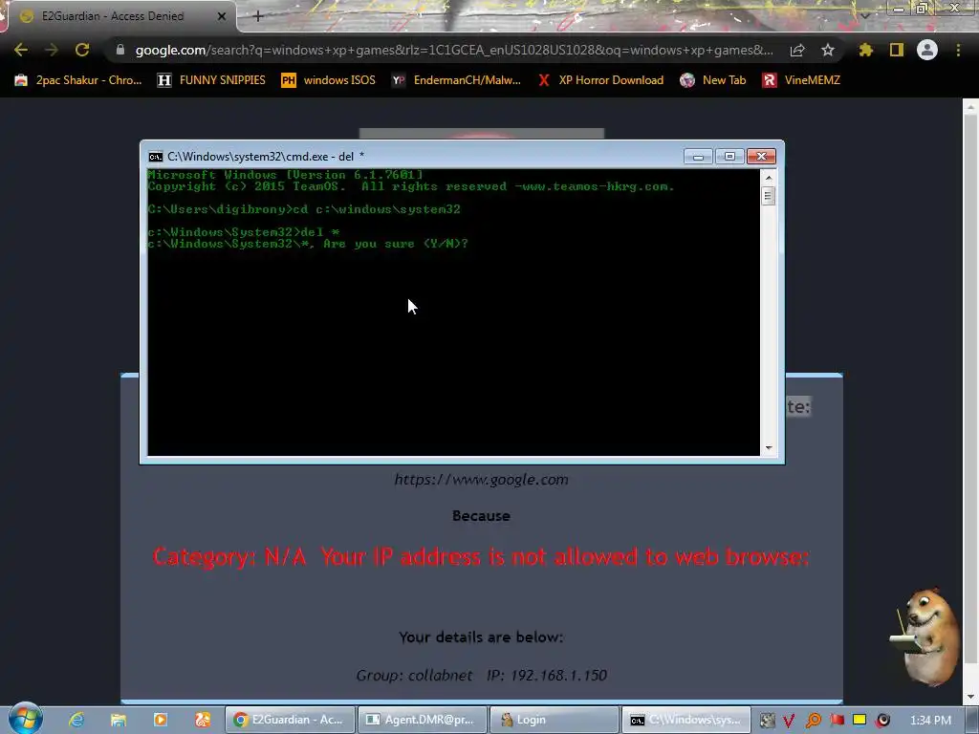Click the red V tray icon
979x734 pixels.
pyautogui.click(x=789, y=721)
